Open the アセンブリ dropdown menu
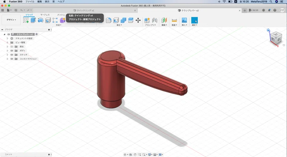Image resolution: width=287 pixels, height=157 pixels. click(x=150, y=25)
